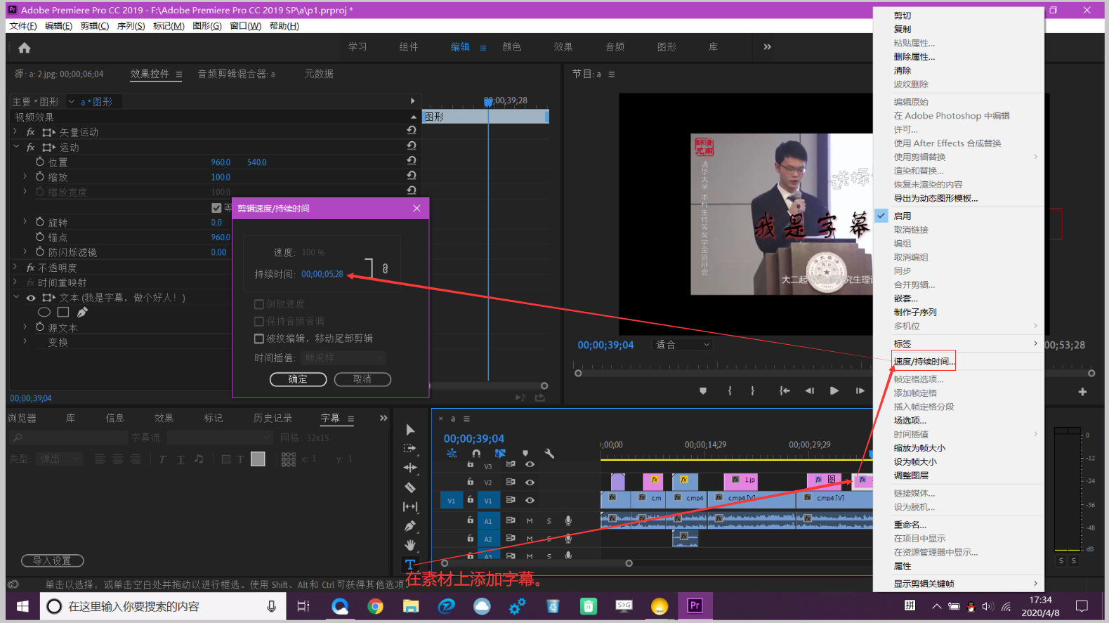Toggle nest sequence insert icon in timeline

(452, 454)
